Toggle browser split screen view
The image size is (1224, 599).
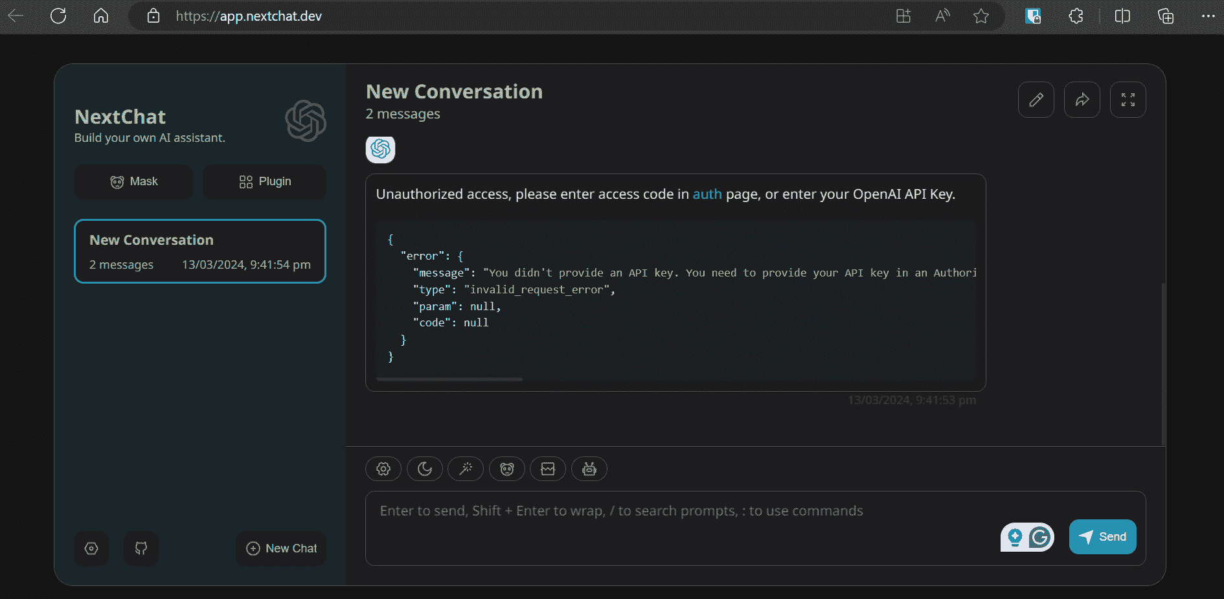[1122, 16]
